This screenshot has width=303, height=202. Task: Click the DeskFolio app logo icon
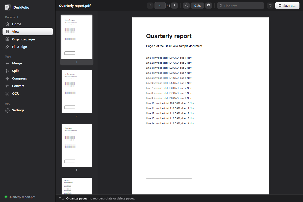coord(8,7)
